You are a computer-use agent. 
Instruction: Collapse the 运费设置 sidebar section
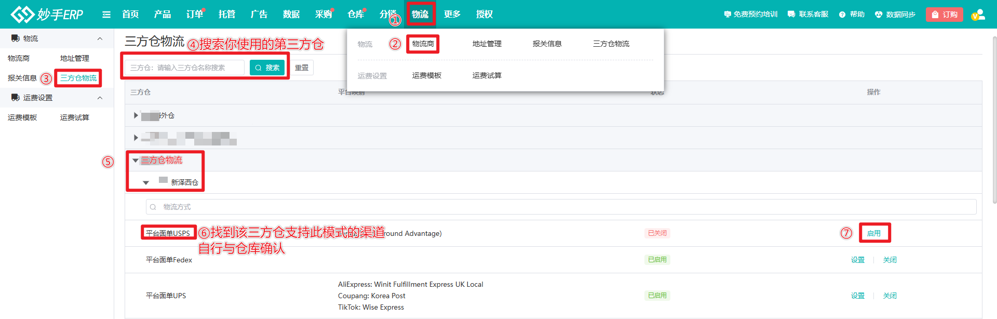[x=100, y=98]
